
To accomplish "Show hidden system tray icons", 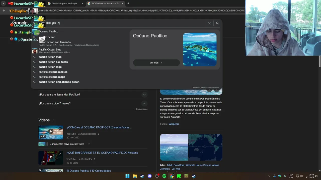I will [269, 176].
